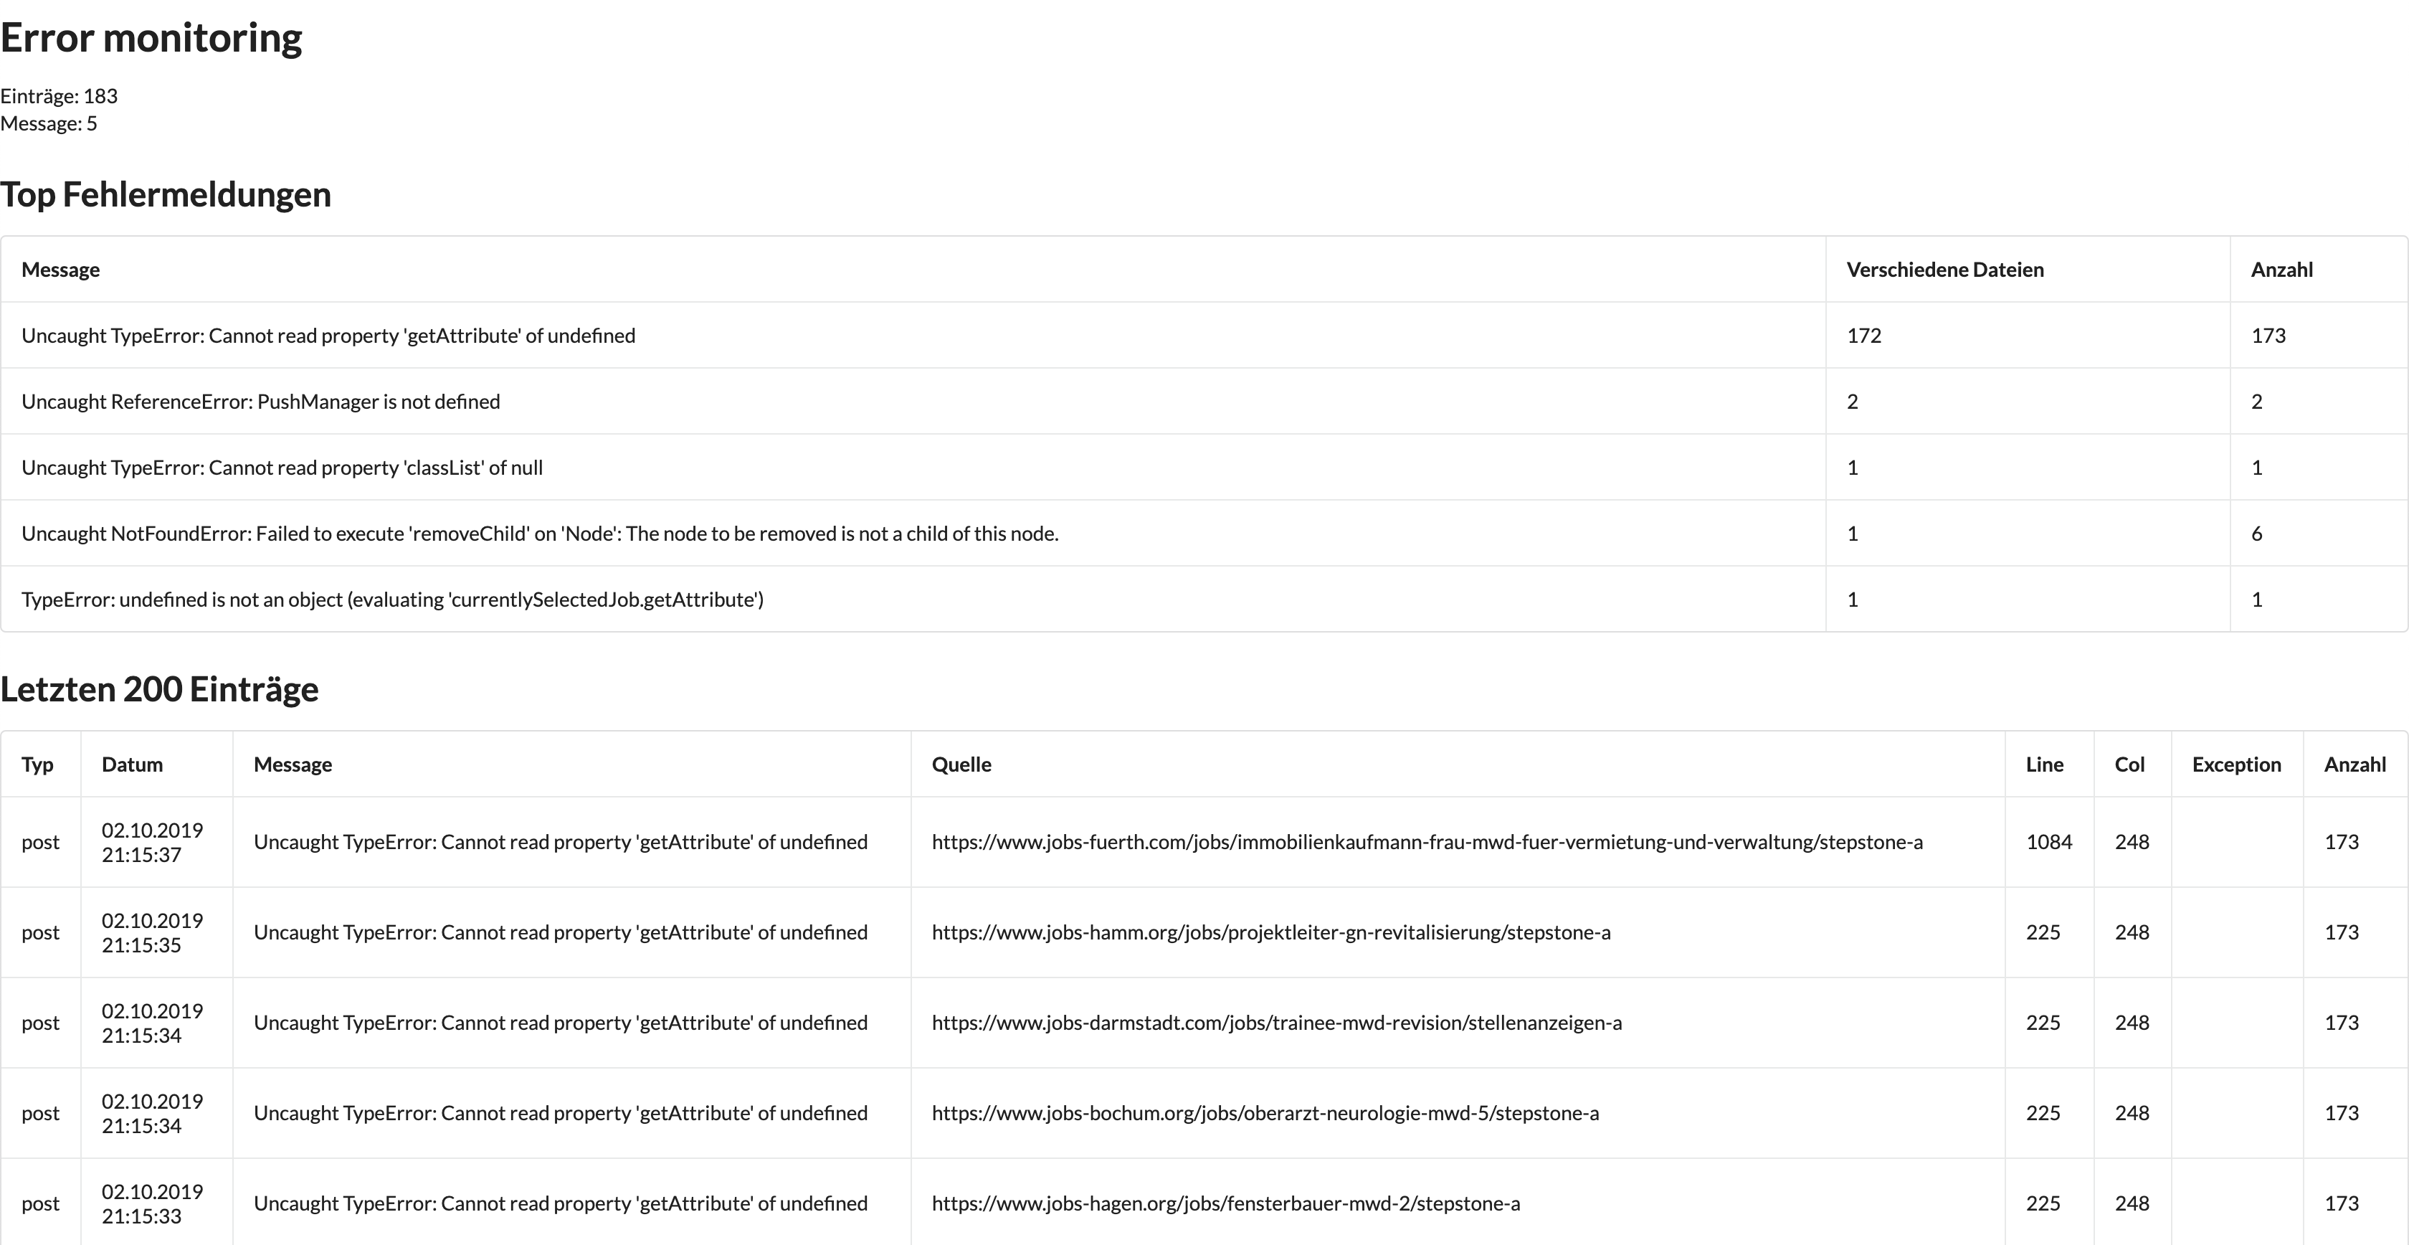Click the Line column header

[x=2043, y=764]
